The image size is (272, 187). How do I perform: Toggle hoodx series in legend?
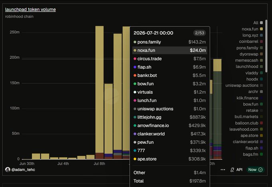(x=254, y=79)
